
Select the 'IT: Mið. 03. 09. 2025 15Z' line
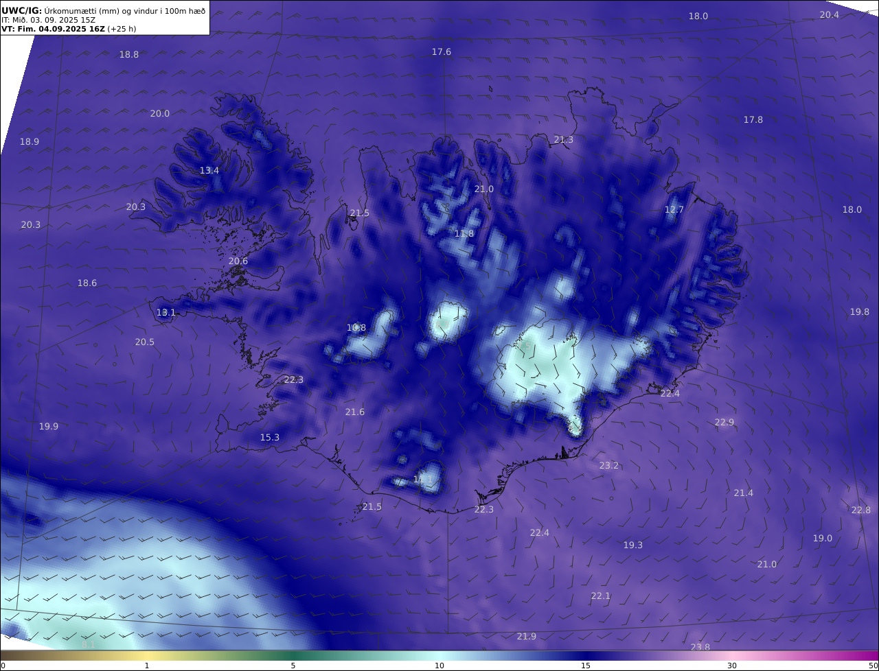coord(48,20)
